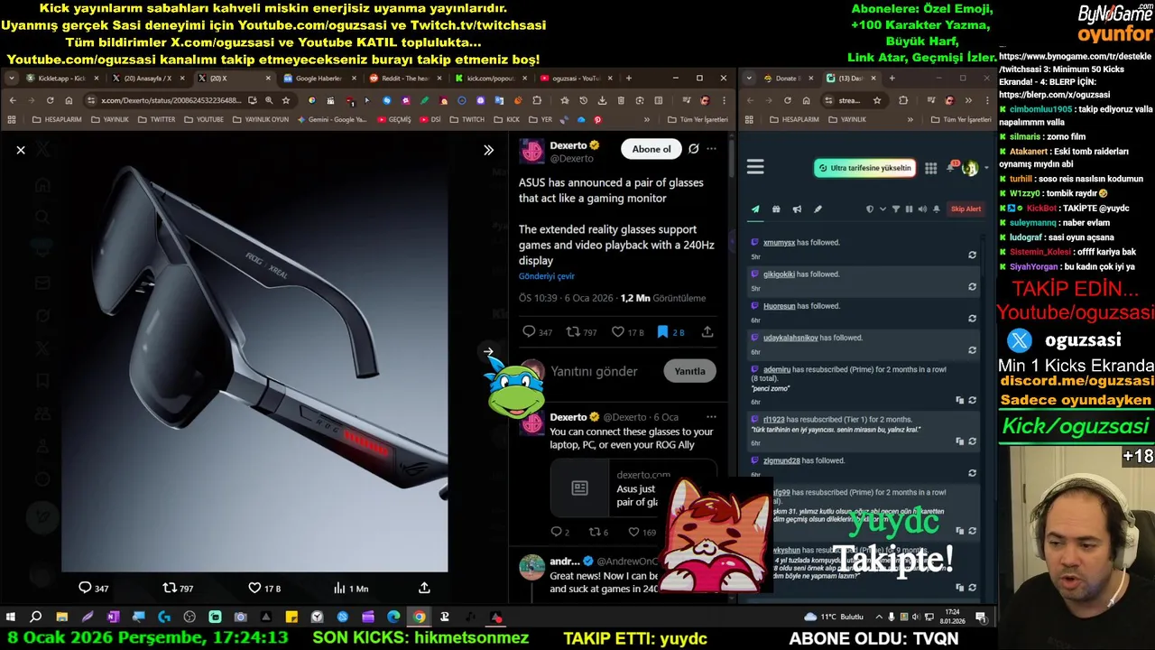
Task: Open a new tab in the left browser
Action: 629,79
